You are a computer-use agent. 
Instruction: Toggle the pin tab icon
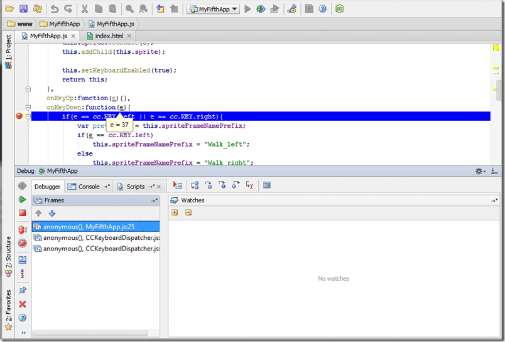point(22,291)
